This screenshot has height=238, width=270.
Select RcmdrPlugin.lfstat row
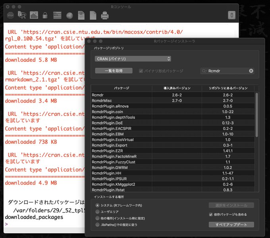coord(173,190)
